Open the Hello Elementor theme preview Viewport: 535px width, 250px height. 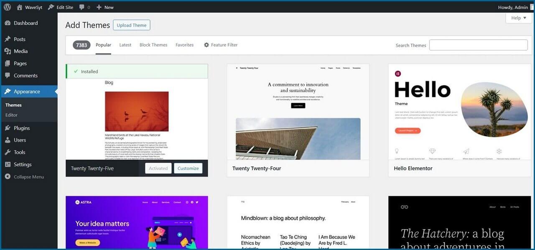point(459,112)
